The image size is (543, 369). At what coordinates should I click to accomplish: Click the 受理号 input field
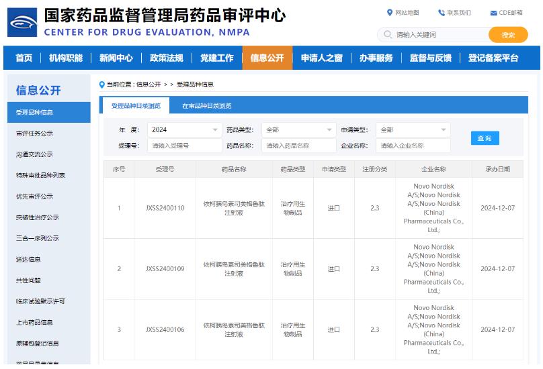tap(183, 146)
